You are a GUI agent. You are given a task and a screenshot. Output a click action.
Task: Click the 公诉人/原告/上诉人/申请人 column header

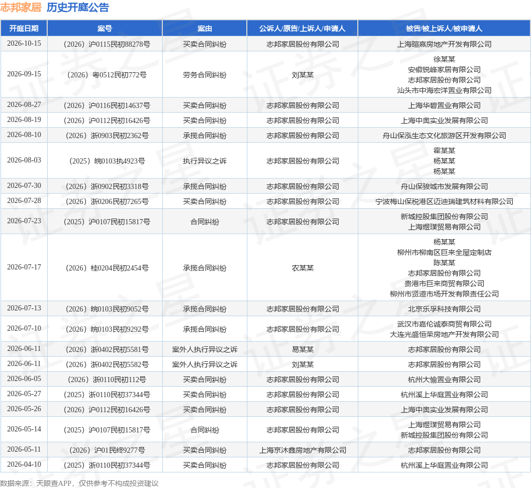302,29
